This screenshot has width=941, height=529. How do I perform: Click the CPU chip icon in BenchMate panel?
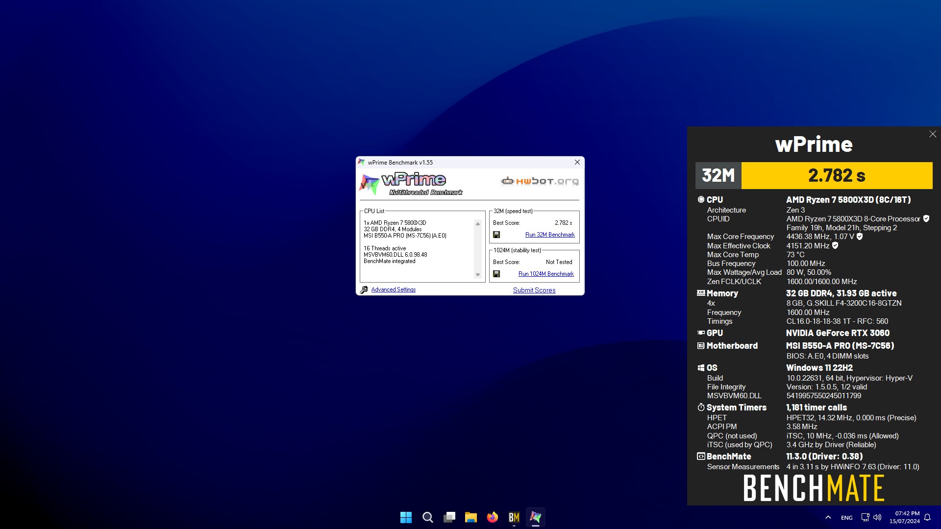pos(701,199)
